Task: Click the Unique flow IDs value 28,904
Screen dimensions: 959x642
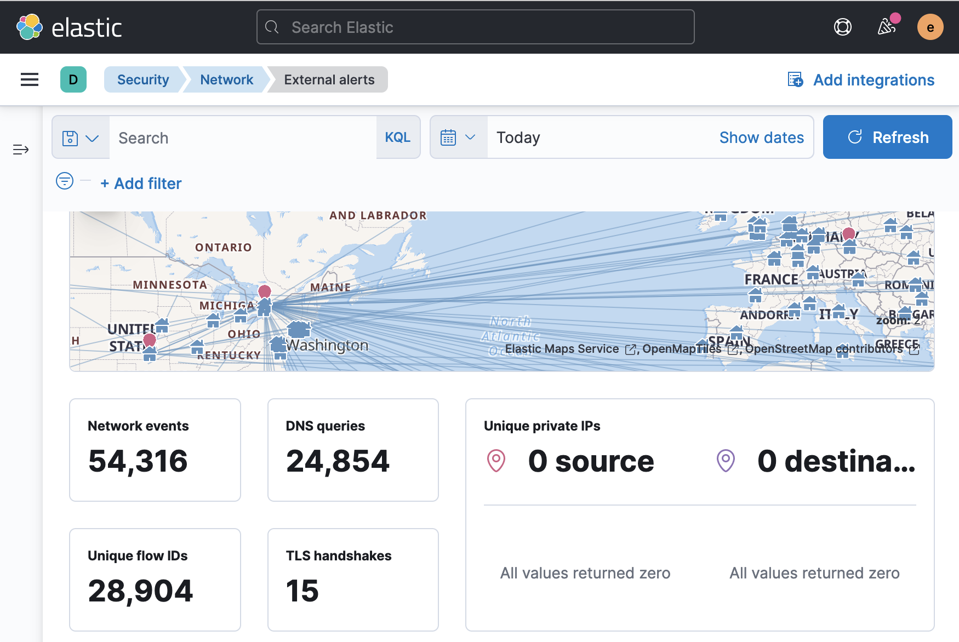Action: tap(140, 591)
